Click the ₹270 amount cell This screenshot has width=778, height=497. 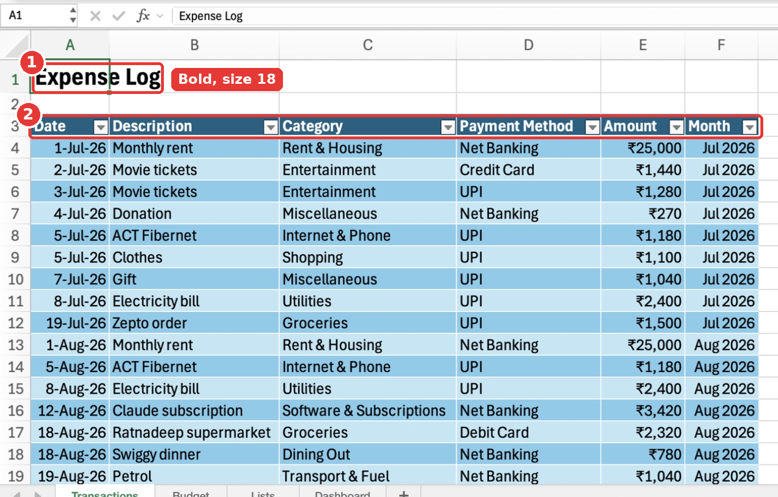click(x=642, y=214)
